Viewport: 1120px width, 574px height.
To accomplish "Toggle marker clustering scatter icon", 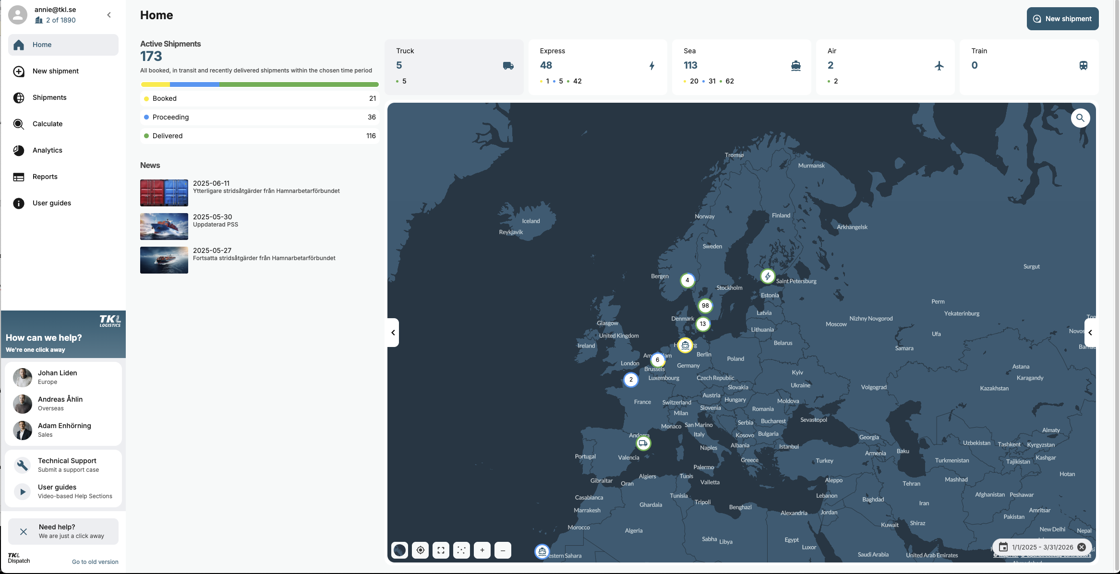I will tap(461, 550).
